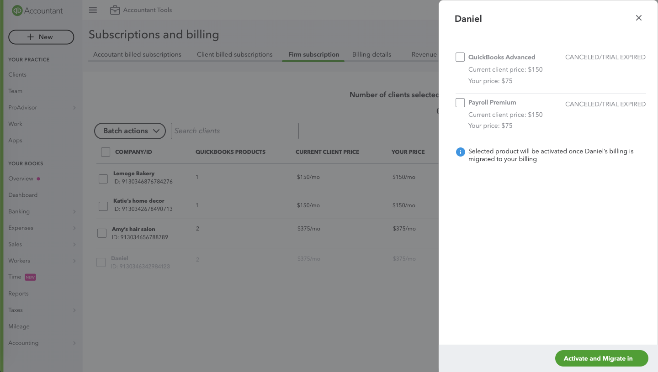658x372 pixels.
Task: Click the Payroll Premium product label
Action: [x=492, y=102]
